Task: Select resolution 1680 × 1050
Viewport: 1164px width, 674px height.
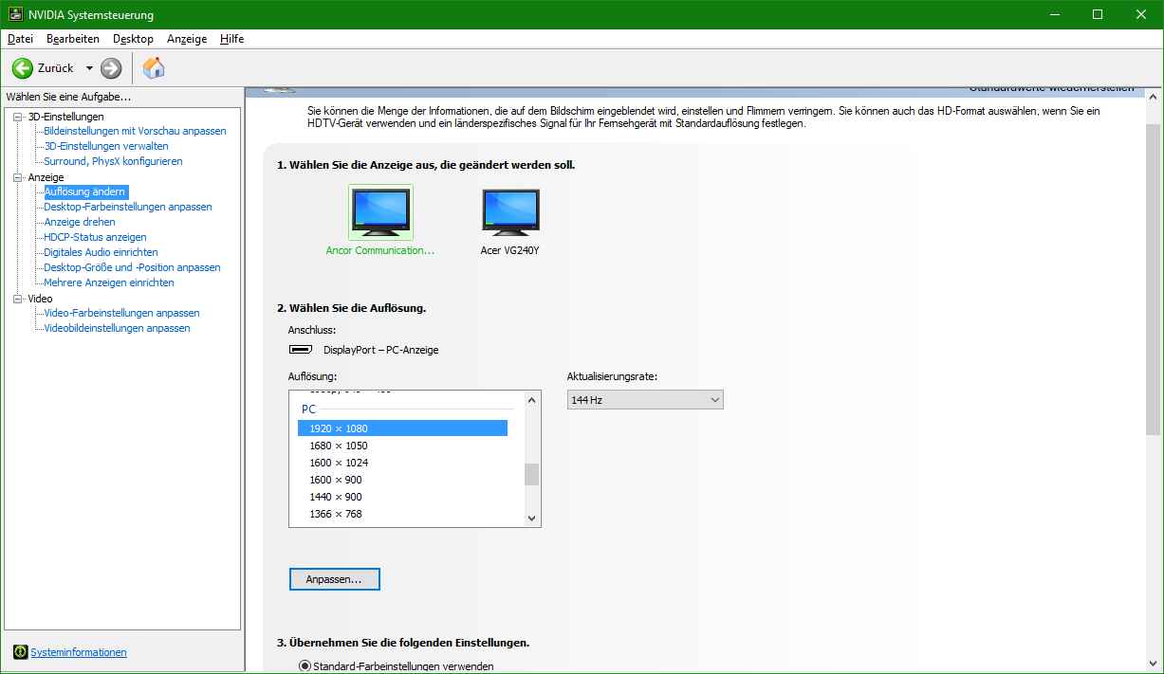Action: click(x=403, y=446)
